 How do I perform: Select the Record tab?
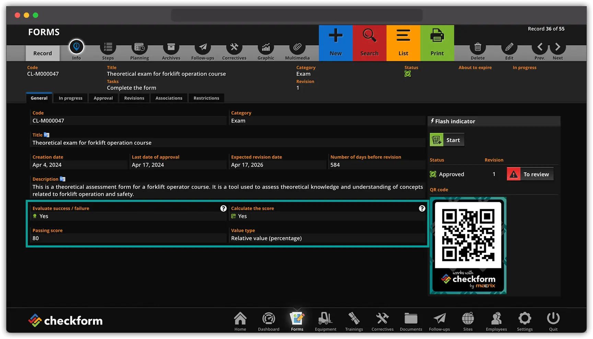43,53
